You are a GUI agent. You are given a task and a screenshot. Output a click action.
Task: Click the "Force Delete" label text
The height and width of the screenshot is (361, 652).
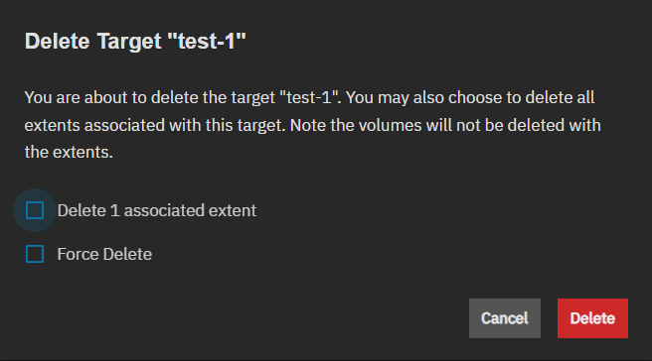click(x=104, y=254)
